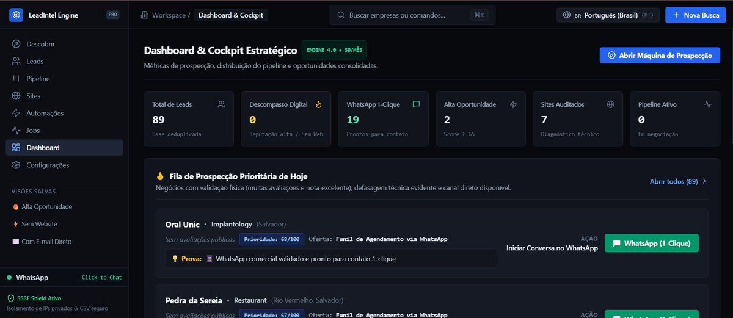Open the Alta Oportunidade metric card
This screenshot has height=318, width=733.
[481, 119]
